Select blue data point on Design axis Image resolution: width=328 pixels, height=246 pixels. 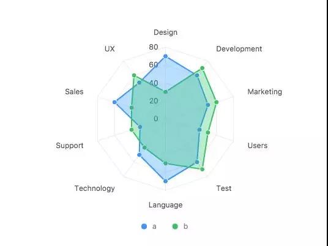click(165, 56)
